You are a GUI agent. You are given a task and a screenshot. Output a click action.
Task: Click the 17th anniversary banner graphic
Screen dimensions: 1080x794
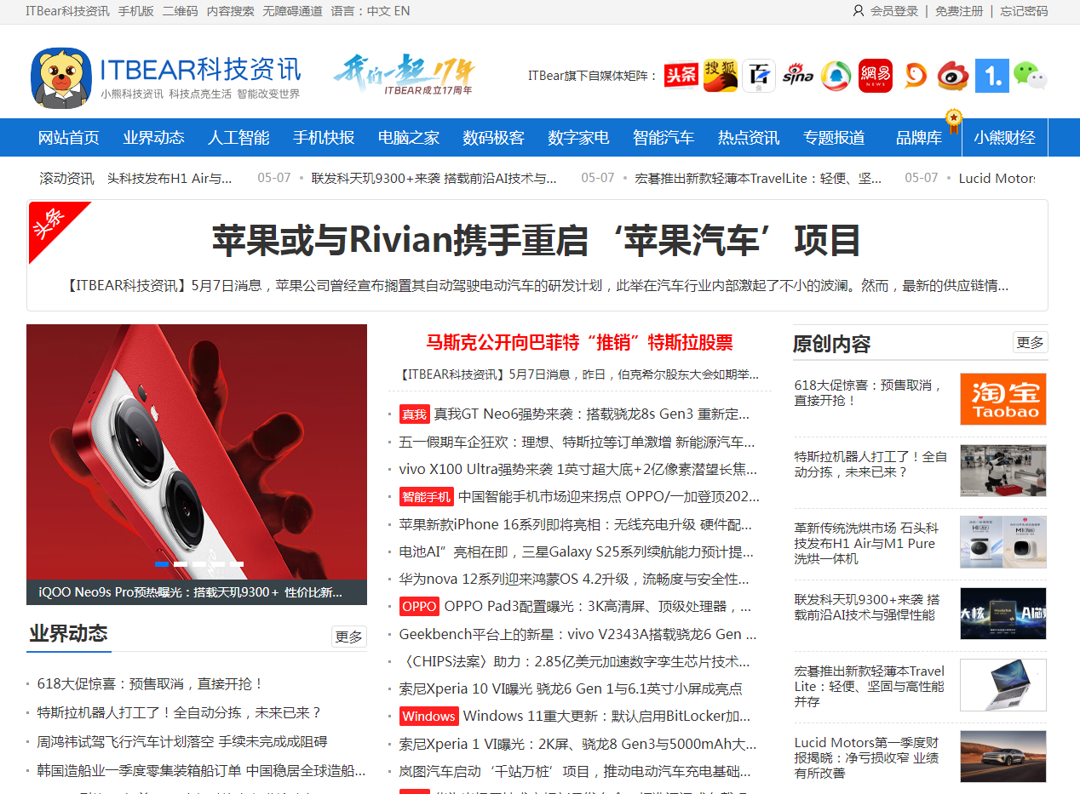403,75
